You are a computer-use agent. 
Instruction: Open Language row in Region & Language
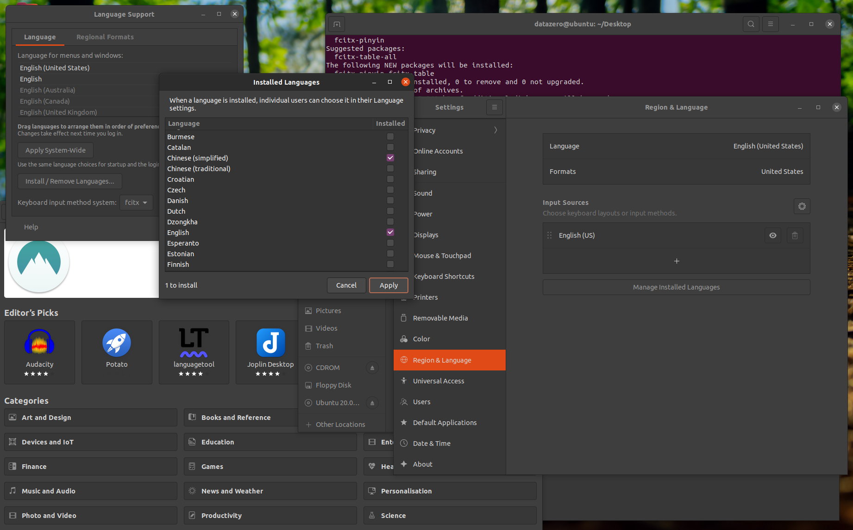[x=677, y=146]
